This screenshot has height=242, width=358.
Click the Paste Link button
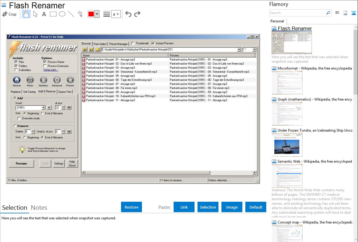click(x=184, y=207)
